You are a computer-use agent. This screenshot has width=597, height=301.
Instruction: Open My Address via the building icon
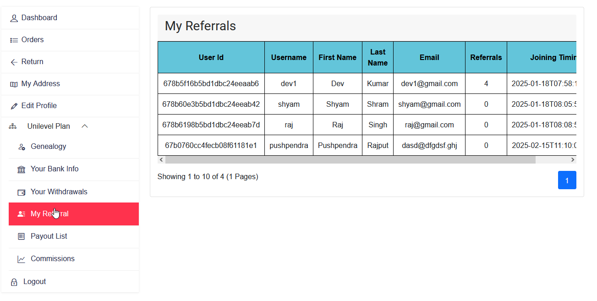pyautogui.click(x=14, y=84)
